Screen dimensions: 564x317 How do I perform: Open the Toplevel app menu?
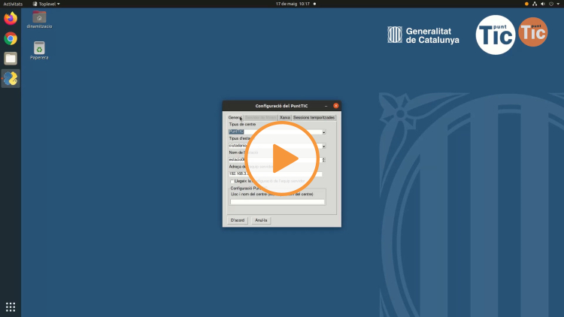[x=46, y=4]
